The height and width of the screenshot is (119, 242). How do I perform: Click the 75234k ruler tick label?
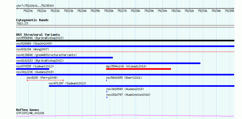pos(216,11)
